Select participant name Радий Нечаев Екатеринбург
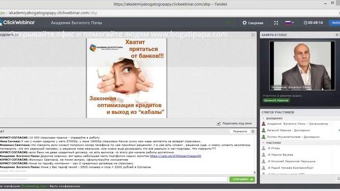The height and width of the screenshot is (191, 340). pos(291,168)
